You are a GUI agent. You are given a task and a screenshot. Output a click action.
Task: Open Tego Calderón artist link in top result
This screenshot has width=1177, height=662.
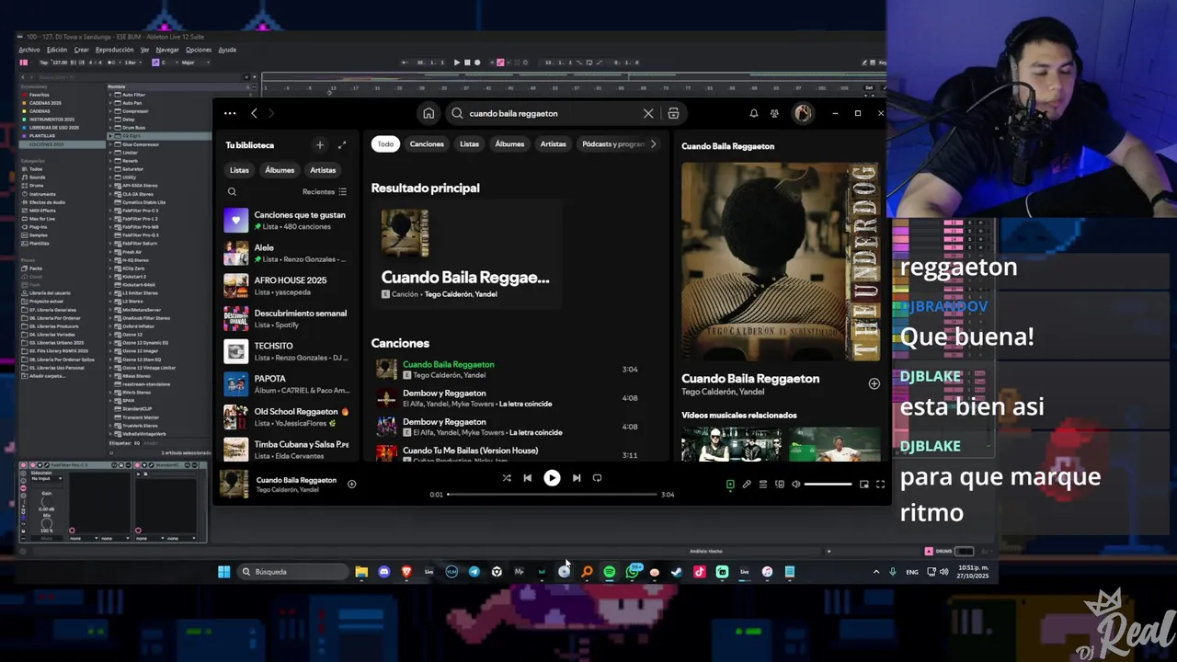click(x=448, y=294)
